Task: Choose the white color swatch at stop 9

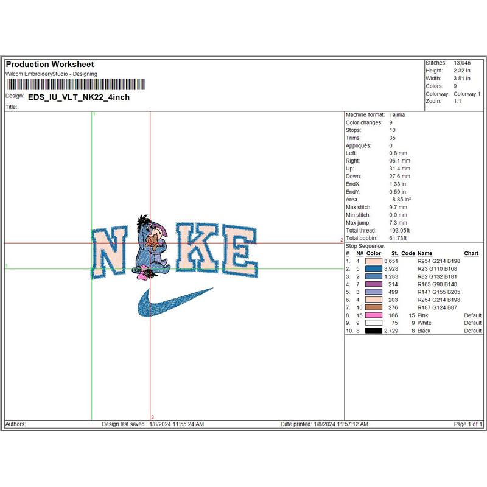Action: [x=373, y=323]
